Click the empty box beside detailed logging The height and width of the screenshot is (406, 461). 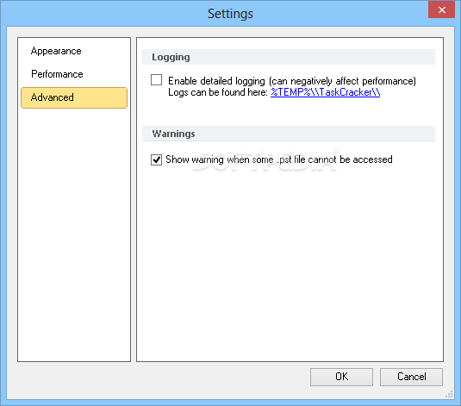coord(157,79)
